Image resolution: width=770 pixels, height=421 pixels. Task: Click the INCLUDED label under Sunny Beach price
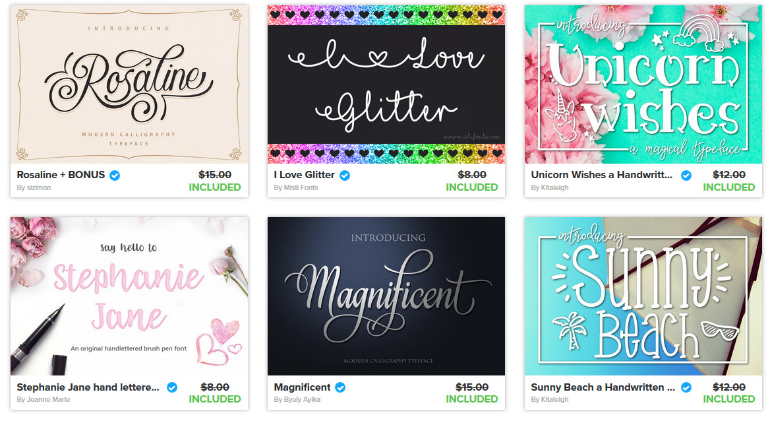tap(728, 399)
